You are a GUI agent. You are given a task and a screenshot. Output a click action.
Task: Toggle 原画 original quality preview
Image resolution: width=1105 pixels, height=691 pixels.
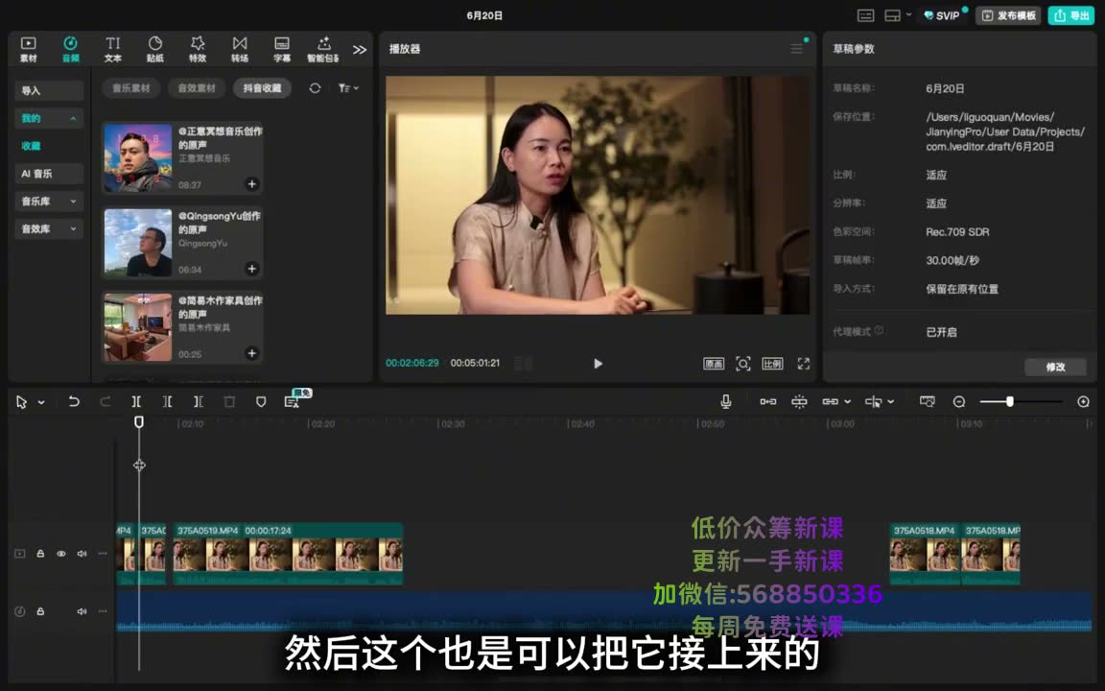714,363
